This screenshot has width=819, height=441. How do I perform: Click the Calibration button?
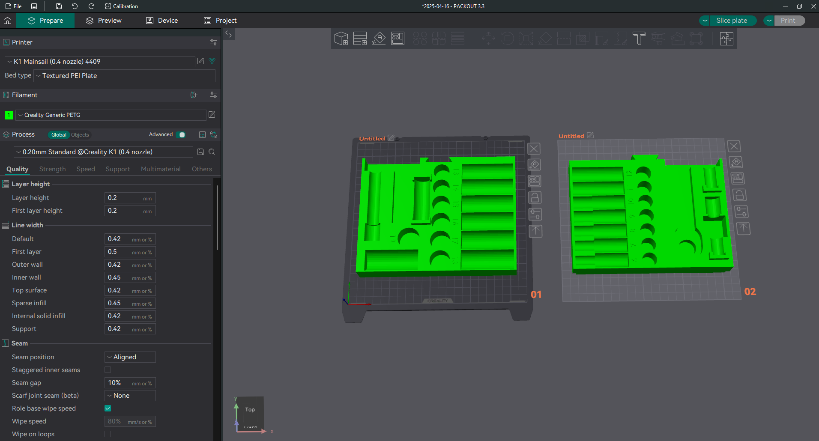[x=121, y=6]
